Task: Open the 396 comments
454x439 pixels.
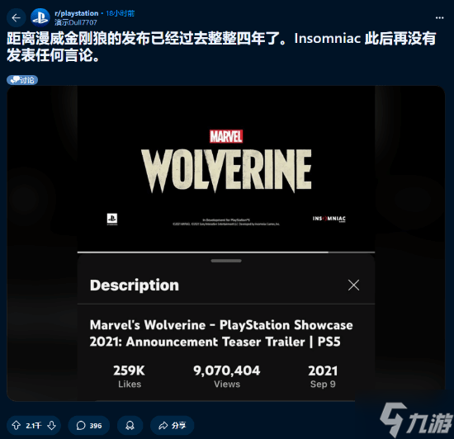Action: tap(89, 426)
